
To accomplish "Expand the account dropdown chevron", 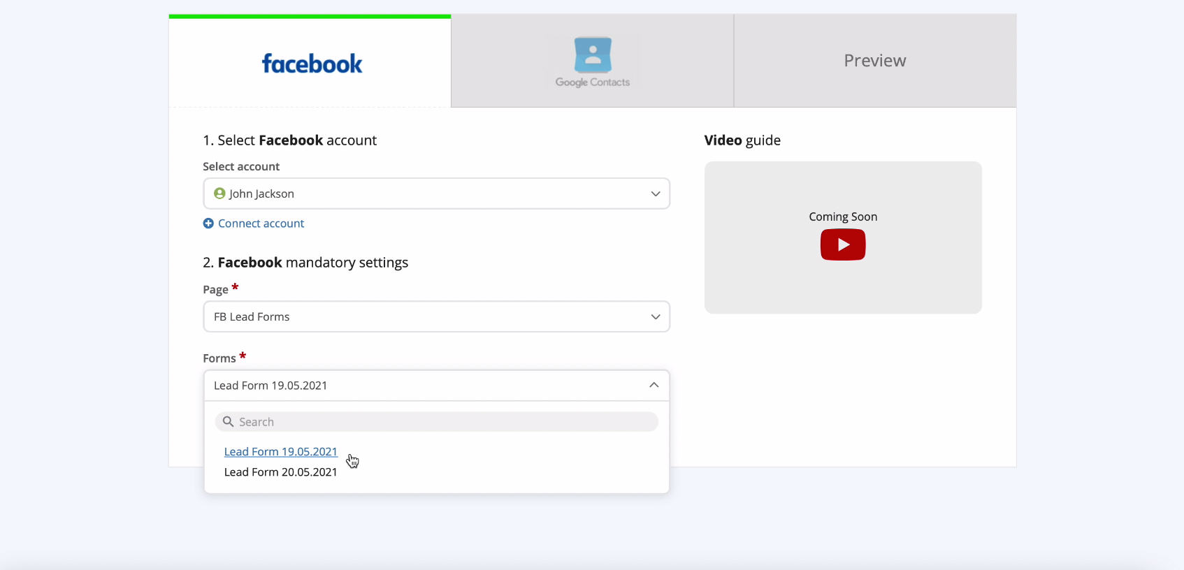I will point(656,193).
